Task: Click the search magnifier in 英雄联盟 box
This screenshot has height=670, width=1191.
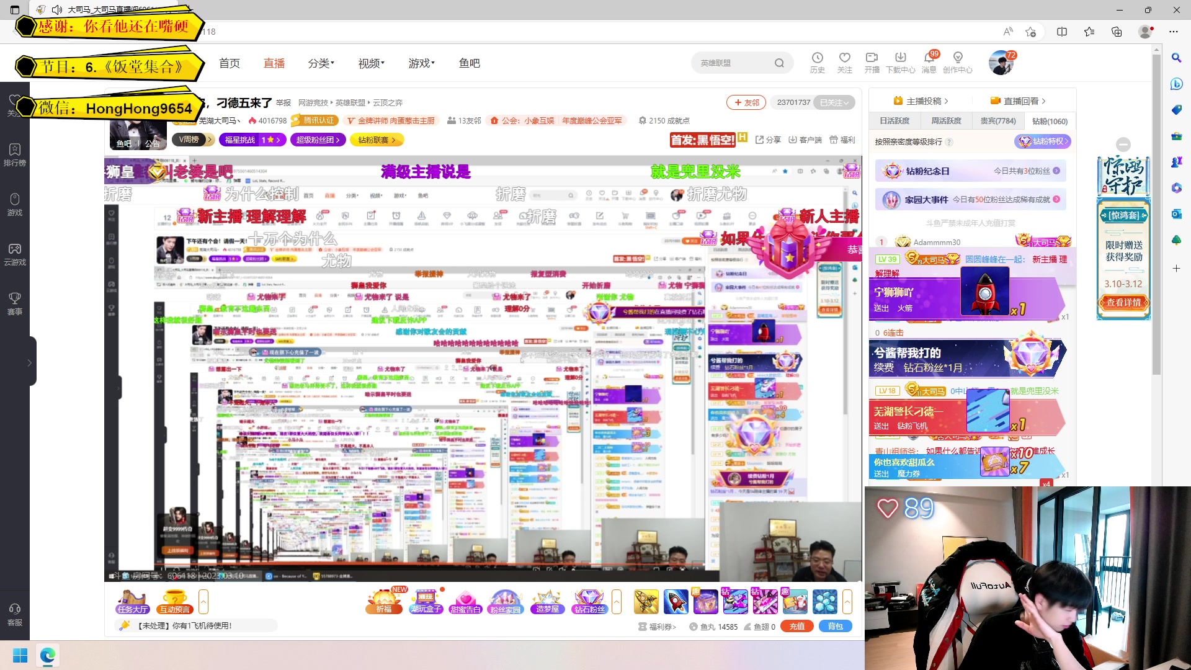Action: point(779,63)
